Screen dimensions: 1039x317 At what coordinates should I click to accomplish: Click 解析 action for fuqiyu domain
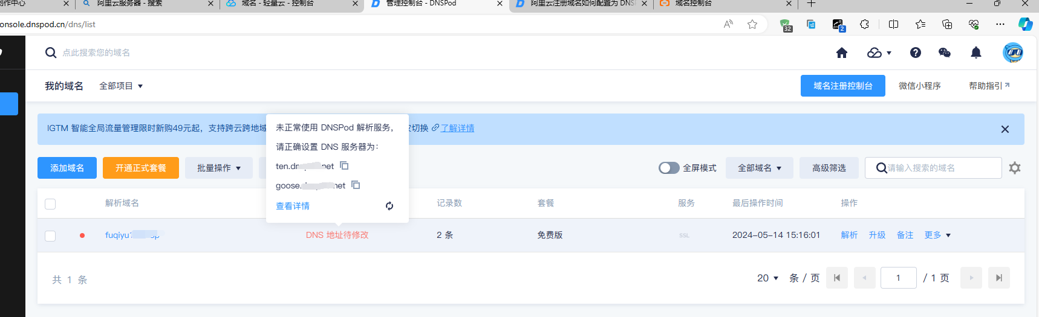(x=849, y=235)
